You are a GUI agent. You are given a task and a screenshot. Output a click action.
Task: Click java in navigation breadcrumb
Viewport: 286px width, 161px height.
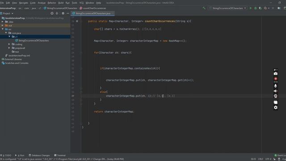(34, 8)
